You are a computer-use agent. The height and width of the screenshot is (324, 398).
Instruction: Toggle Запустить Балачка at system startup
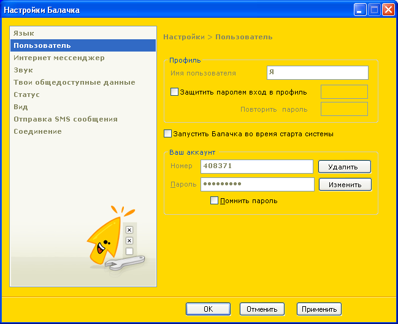(168, 134)
